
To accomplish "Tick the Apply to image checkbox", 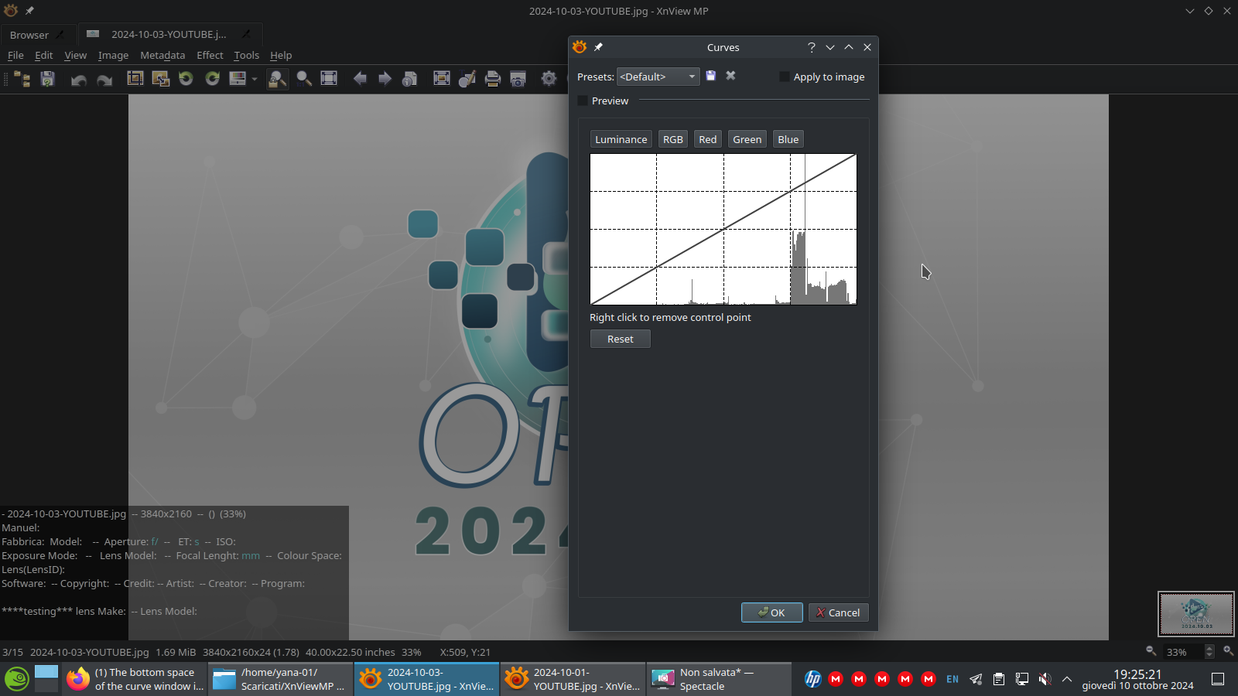I will (x=784, y=77).
